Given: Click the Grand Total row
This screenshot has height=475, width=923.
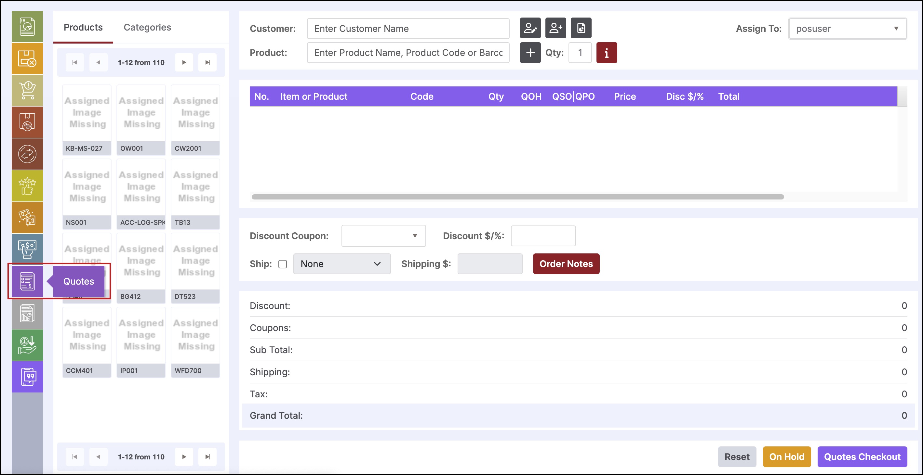Looking at the screenshot, I should coord(578,416).
